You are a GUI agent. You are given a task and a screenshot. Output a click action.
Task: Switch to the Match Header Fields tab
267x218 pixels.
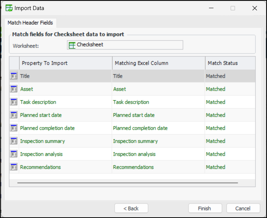point(30,23)
